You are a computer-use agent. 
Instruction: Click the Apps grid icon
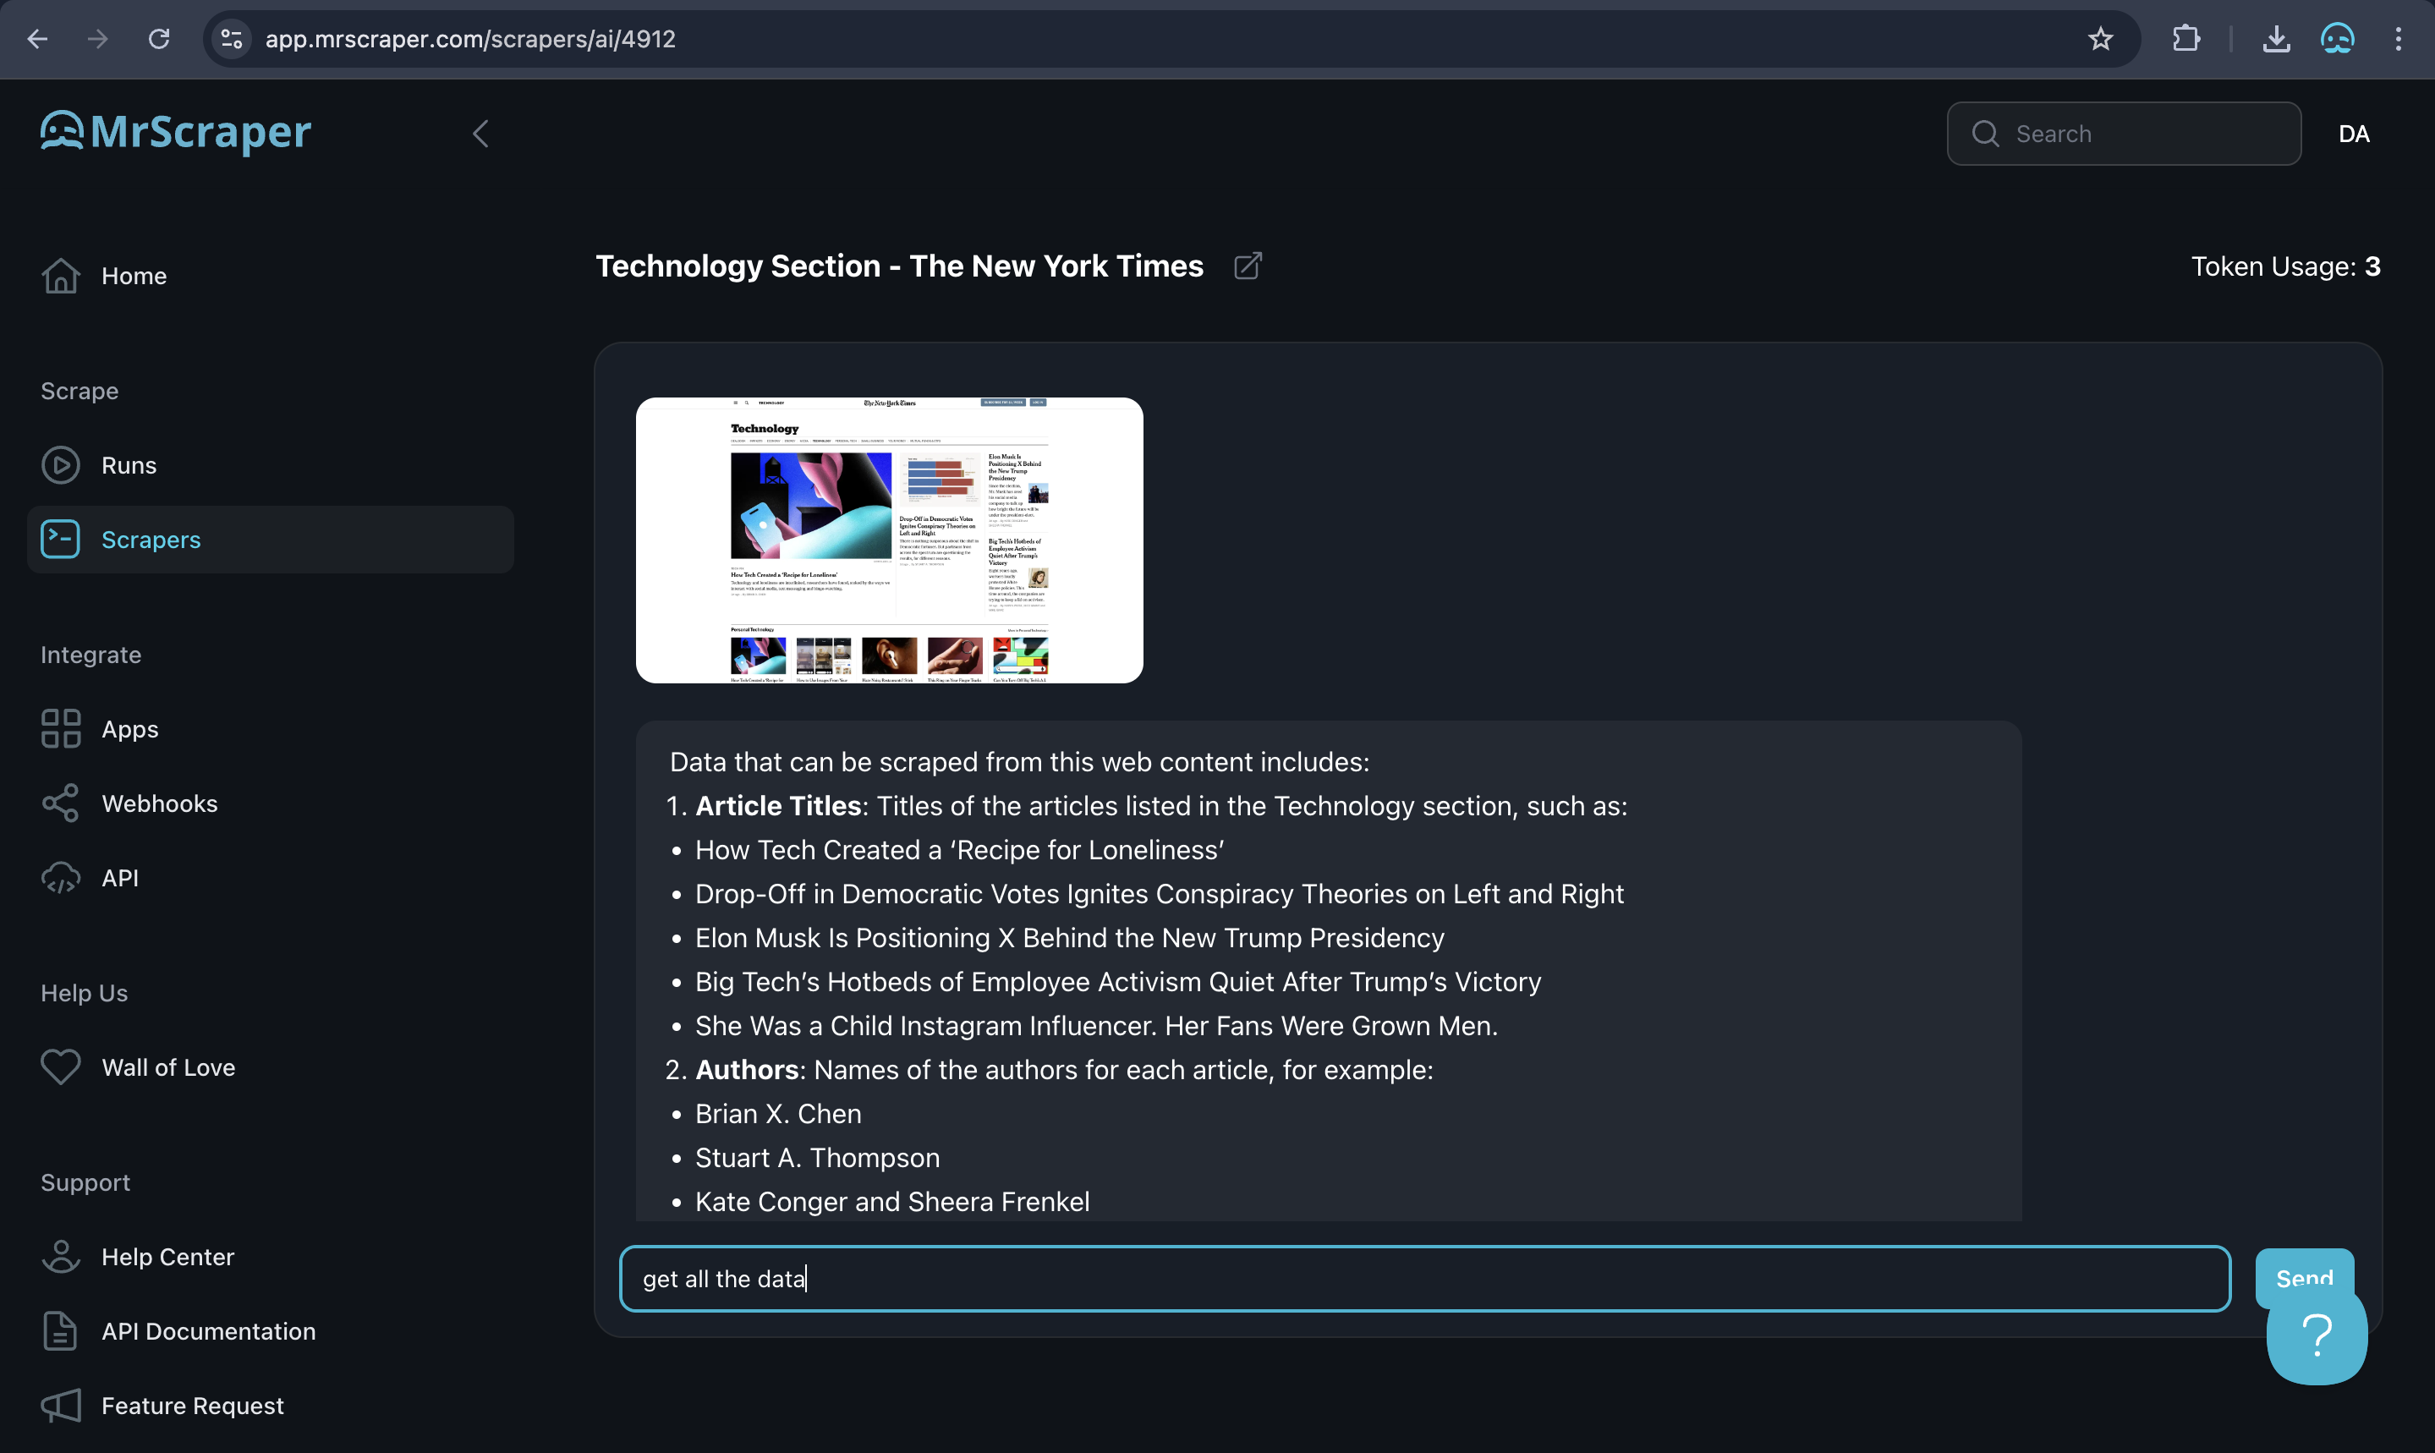(x=61, y=729)
